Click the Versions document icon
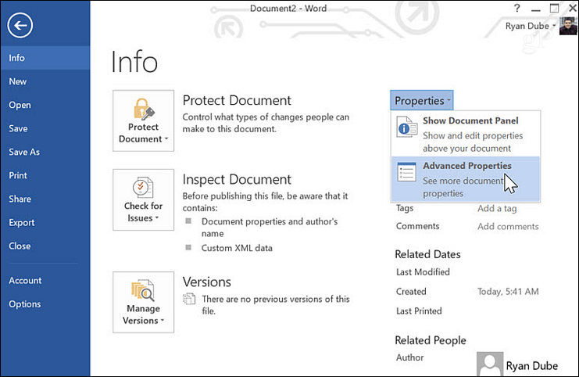 pyautogui.click(x=189, y=299)
